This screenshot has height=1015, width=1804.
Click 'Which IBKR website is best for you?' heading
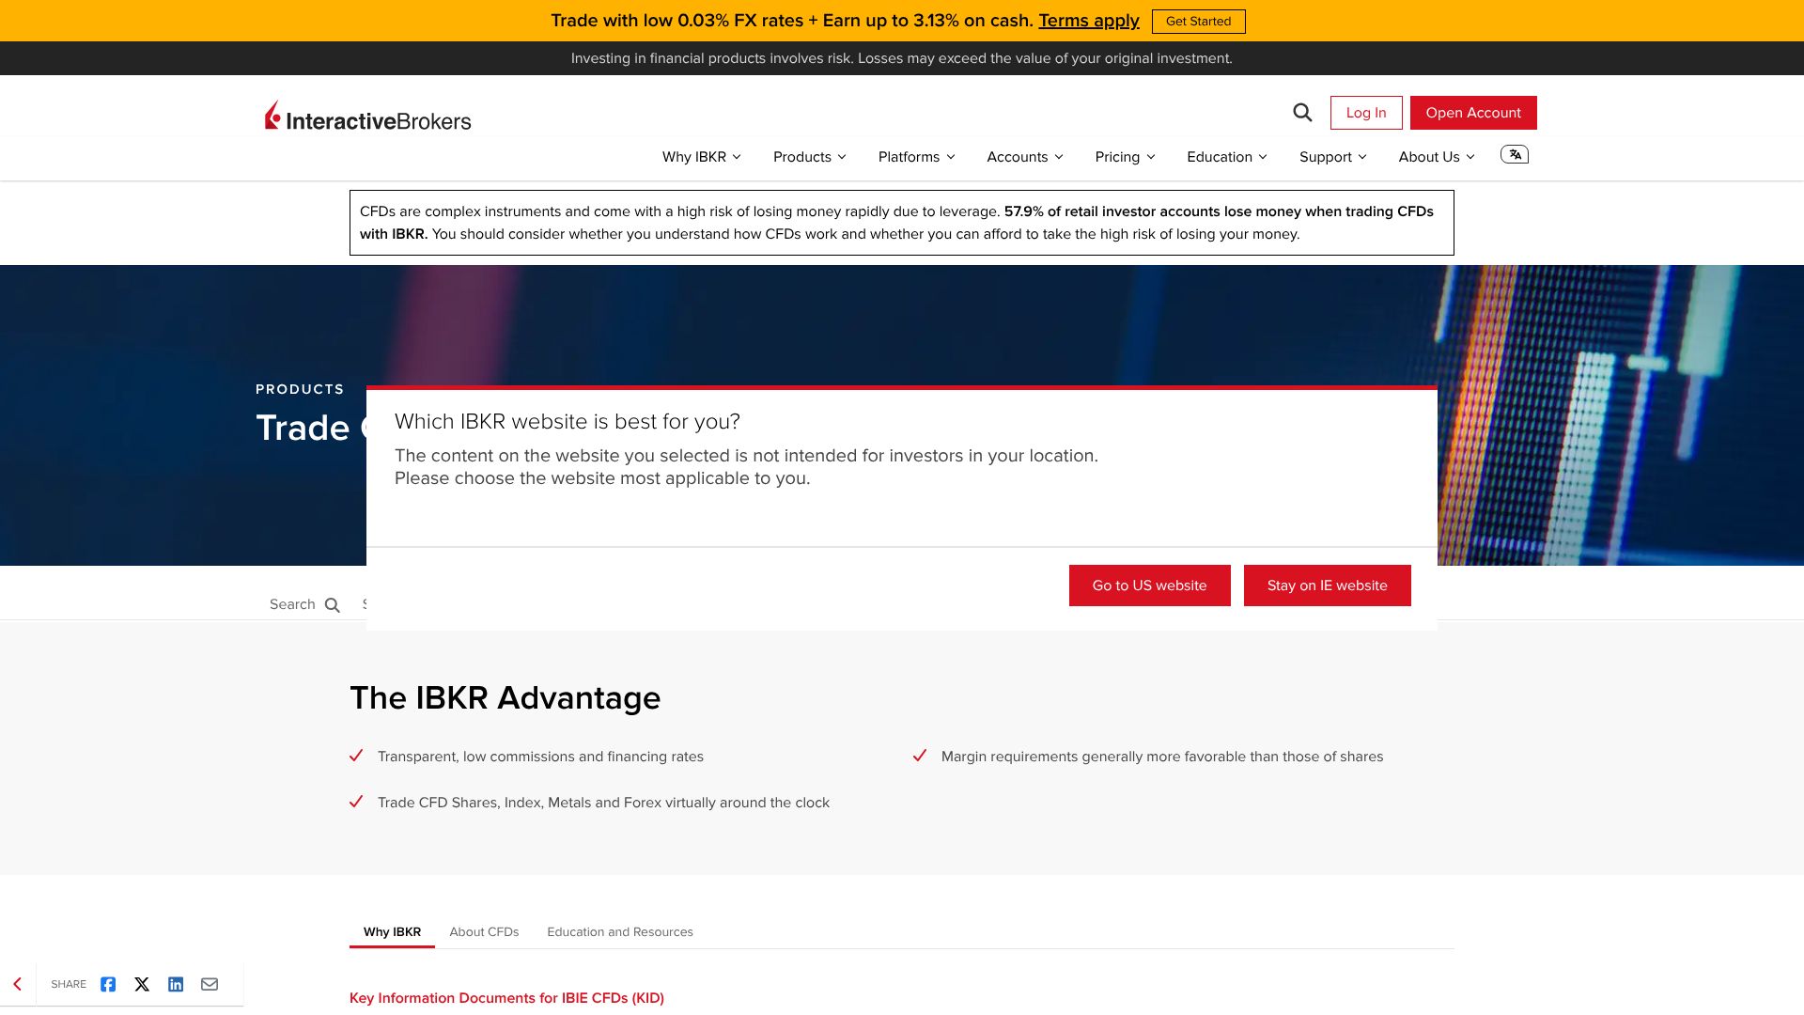[x=568, y=422]
